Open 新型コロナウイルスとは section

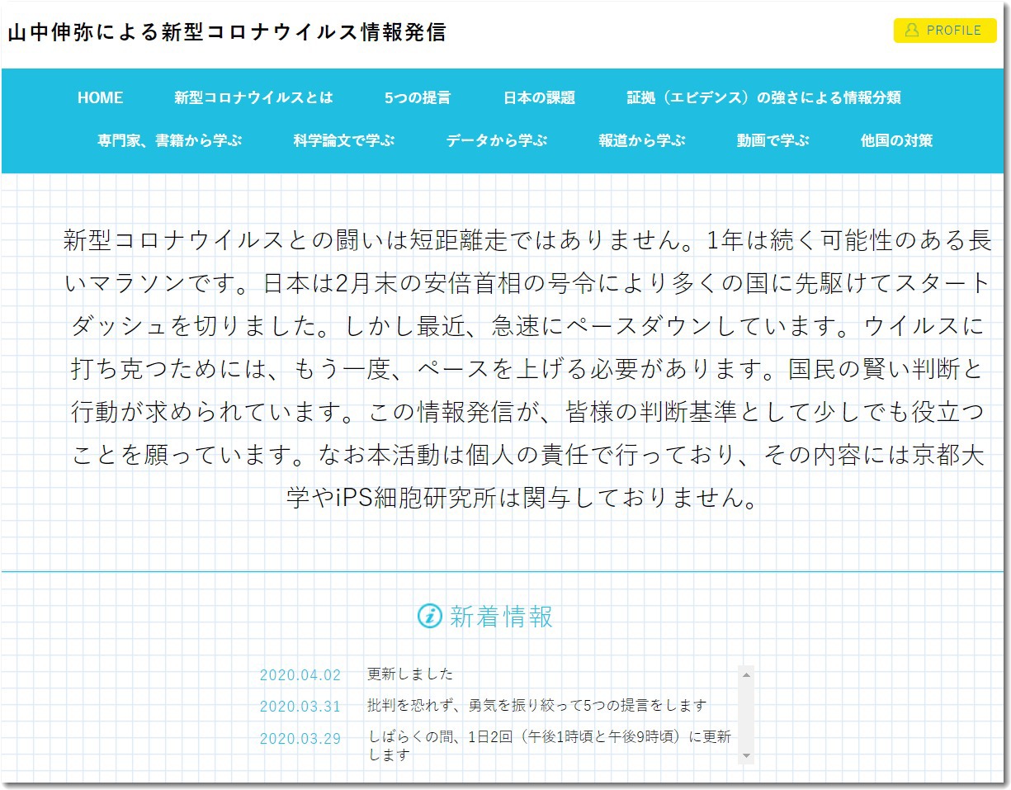pos(253,97)
